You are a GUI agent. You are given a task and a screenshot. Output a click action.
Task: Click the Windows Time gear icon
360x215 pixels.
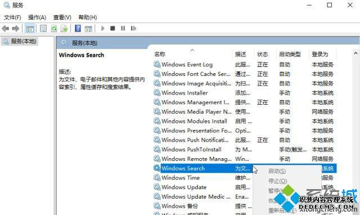(157, 177)
